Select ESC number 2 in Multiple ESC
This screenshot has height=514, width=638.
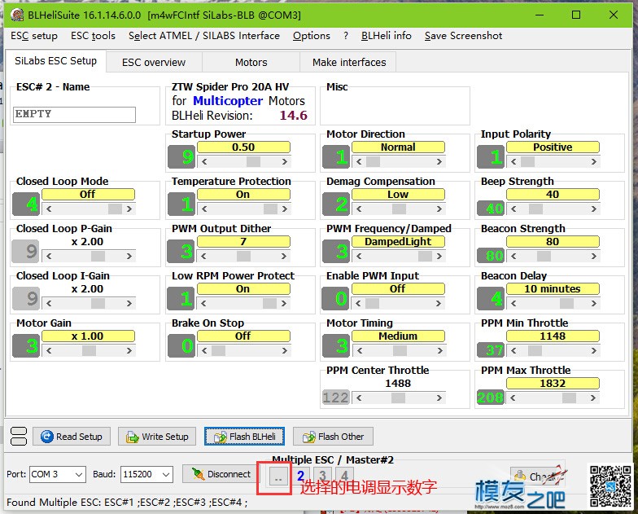point(301,476)
